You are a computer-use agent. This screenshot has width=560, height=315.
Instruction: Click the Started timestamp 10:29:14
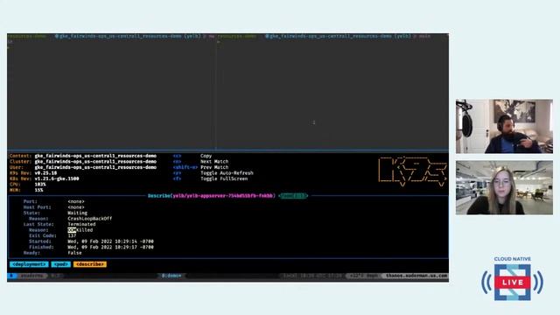point(111,241)
